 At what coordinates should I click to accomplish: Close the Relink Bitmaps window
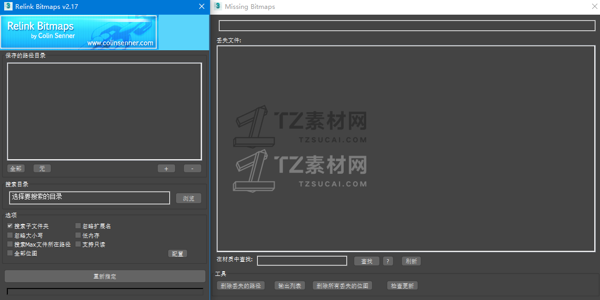click(202, 6)
